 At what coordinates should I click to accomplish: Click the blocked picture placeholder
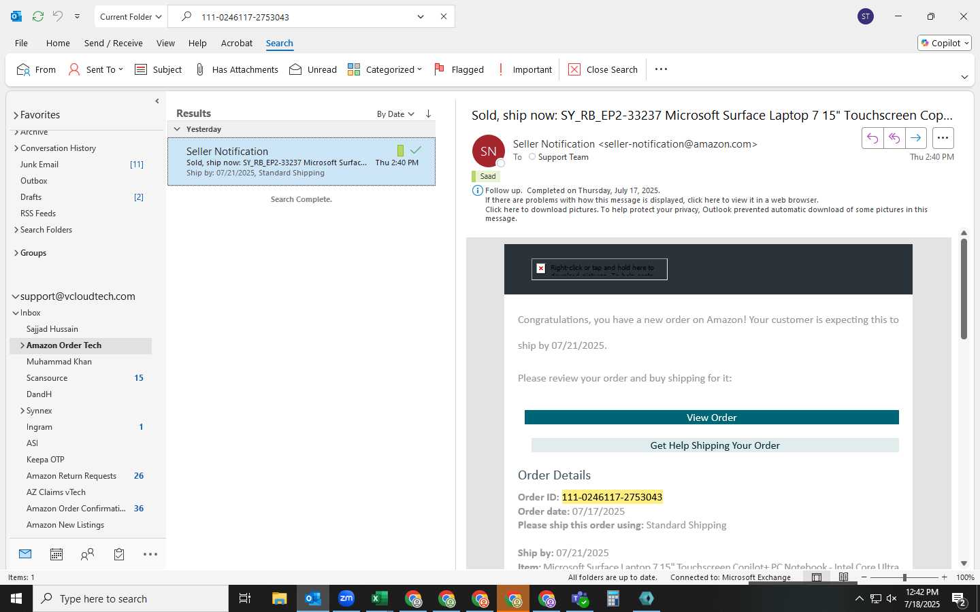pyautogui.click(x=600, y=269)
